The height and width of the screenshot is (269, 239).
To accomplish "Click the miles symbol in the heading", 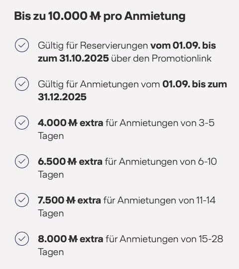I will coord(95,16).
